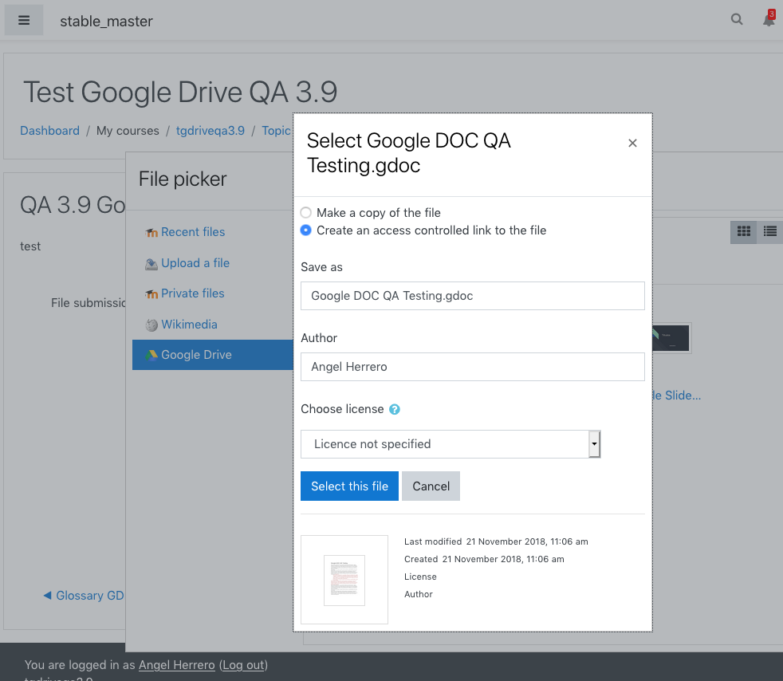The width and height of the screenshot is (783, 681).
Task: Click the dark slide thumbnail behind dialog
Action: tap(671, 338)
